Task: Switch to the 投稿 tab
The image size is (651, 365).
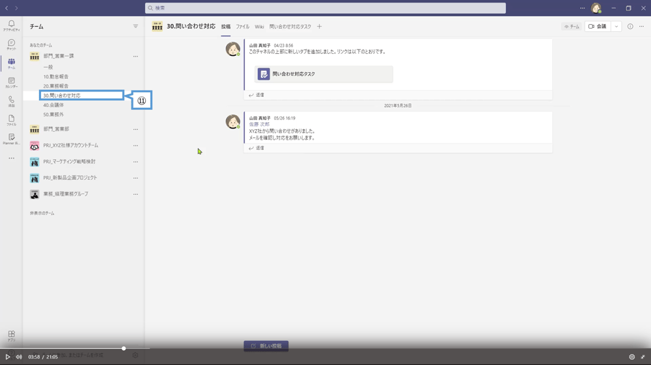Action: (226, 27)
